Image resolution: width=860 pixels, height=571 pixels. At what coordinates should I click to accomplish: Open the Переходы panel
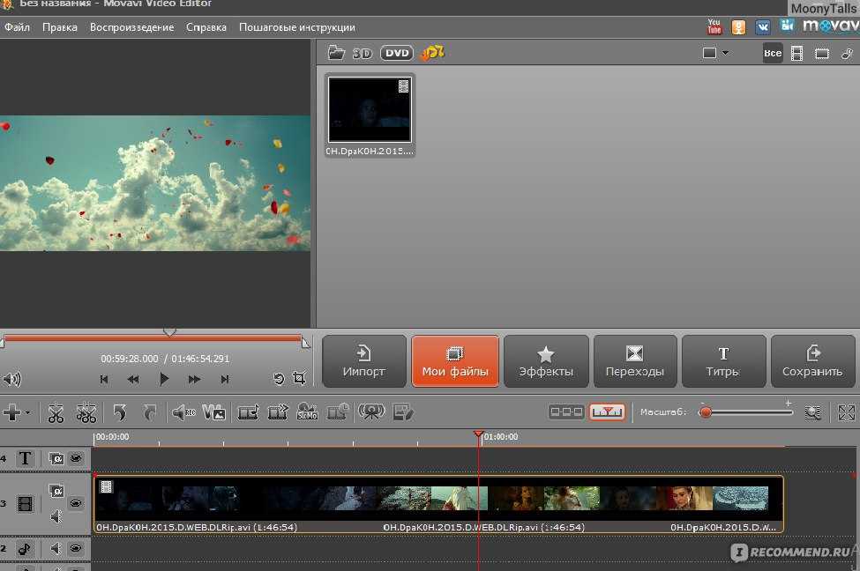pos(635,361)
